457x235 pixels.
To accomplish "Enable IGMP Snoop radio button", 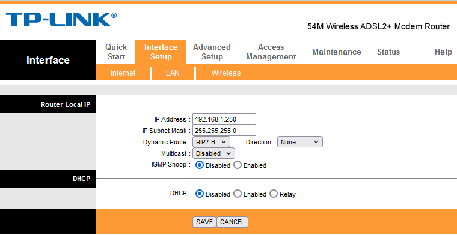I will [x=238, y=165].
